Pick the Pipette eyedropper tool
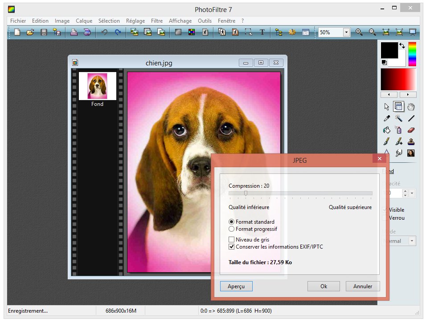Image resolution: width=426 pixels, height=322 pixels. point(387,118)
